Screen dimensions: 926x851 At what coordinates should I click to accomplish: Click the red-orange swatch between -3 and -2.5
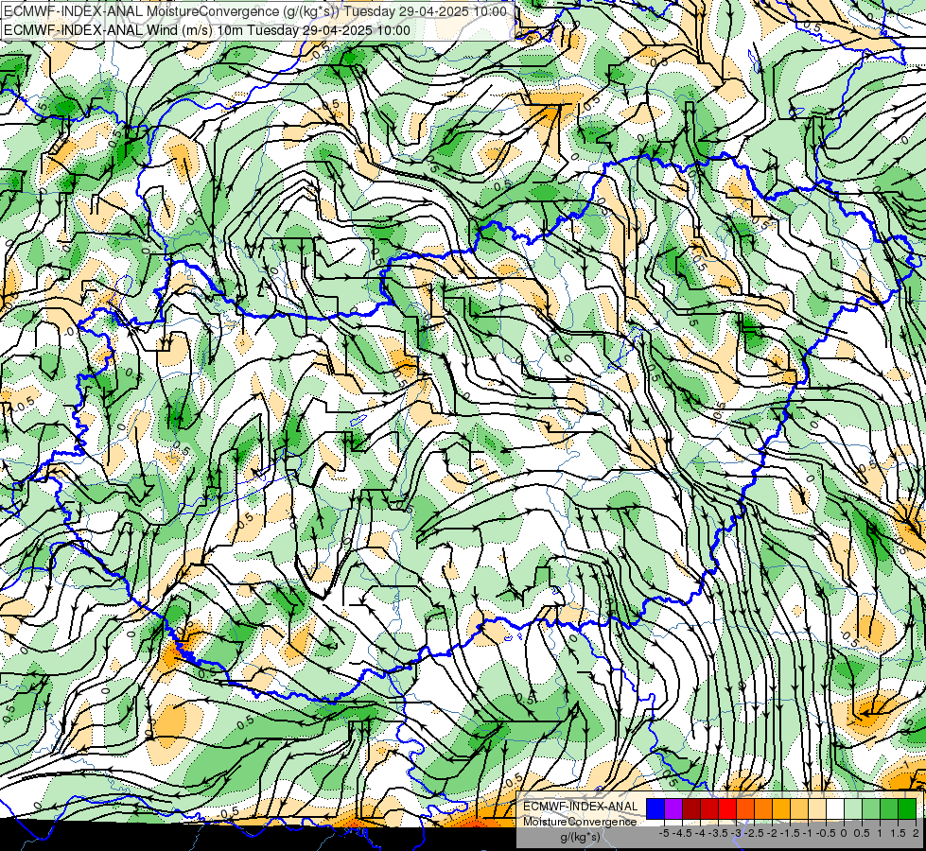point(746,809)
